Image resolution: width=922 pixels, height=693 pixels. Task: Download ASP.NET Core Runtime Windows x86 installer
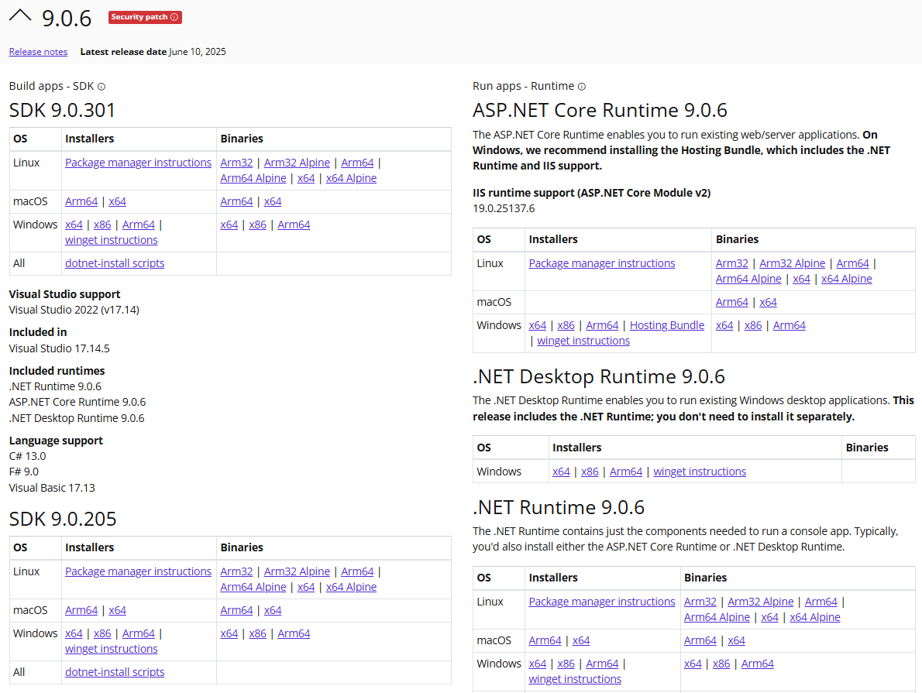pos(566,325)
